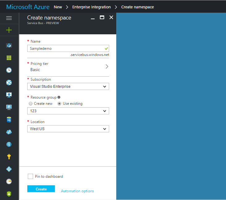
Task: Open the Pricing tier chevron
Action: 107,66
